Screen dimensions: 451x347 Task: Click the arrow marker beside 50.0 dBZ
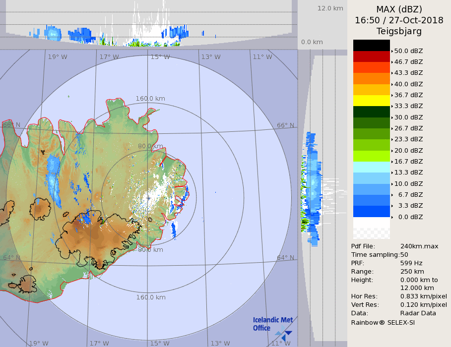click(392, 51)
